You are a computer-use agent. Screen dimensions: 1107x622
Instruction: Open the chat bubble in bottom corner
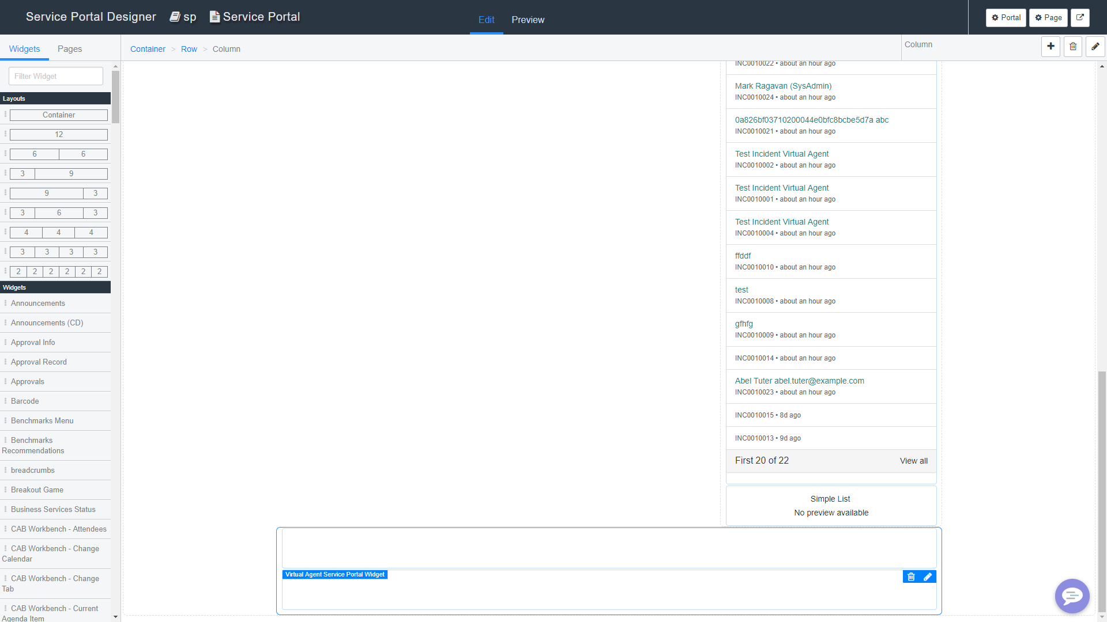(1072, 596)
